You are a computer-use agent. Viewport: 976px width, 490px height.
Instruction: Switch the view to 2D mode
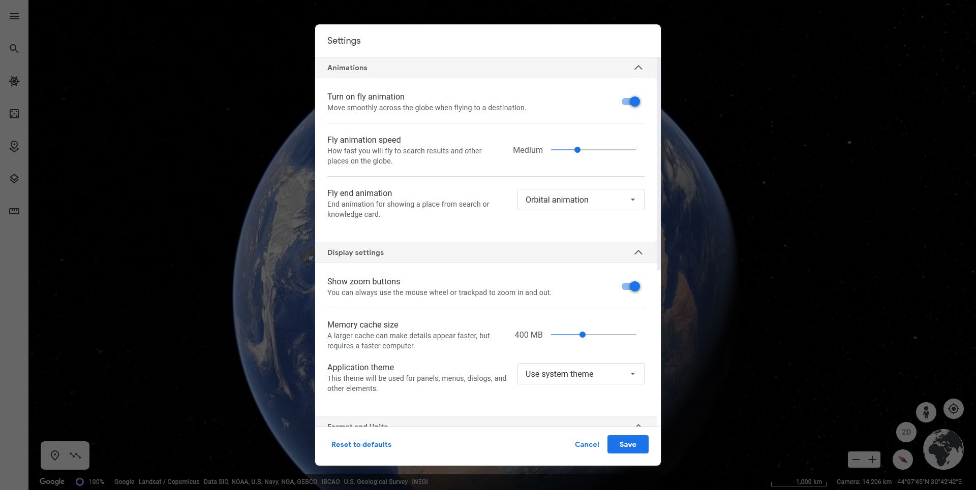[905, 432]
